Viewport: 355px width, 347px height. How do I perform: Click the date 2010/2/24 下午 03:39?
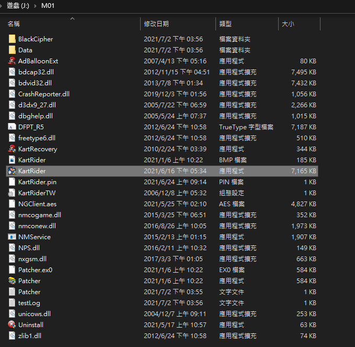click(x=175, y=149)
